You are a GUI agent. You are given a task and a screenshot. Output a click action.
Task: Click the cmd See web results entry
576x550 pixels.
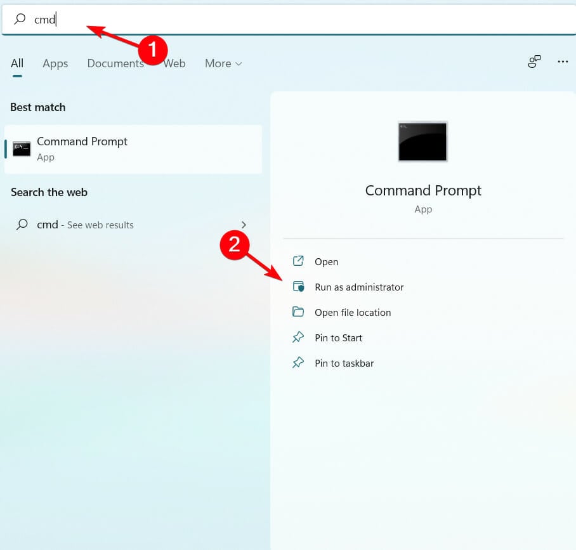point(133,225)
